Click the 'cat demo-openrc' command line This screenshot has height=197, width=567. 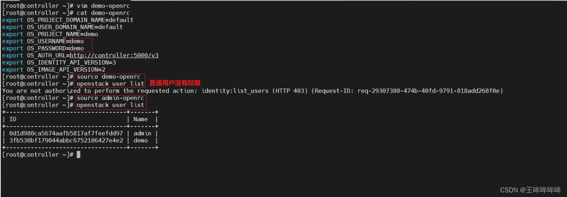66,13
